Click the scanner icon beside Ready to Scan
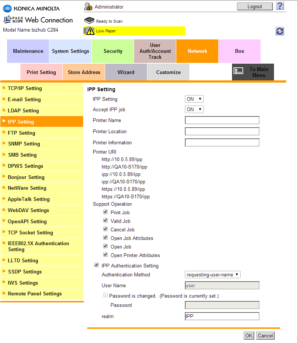 89,20
